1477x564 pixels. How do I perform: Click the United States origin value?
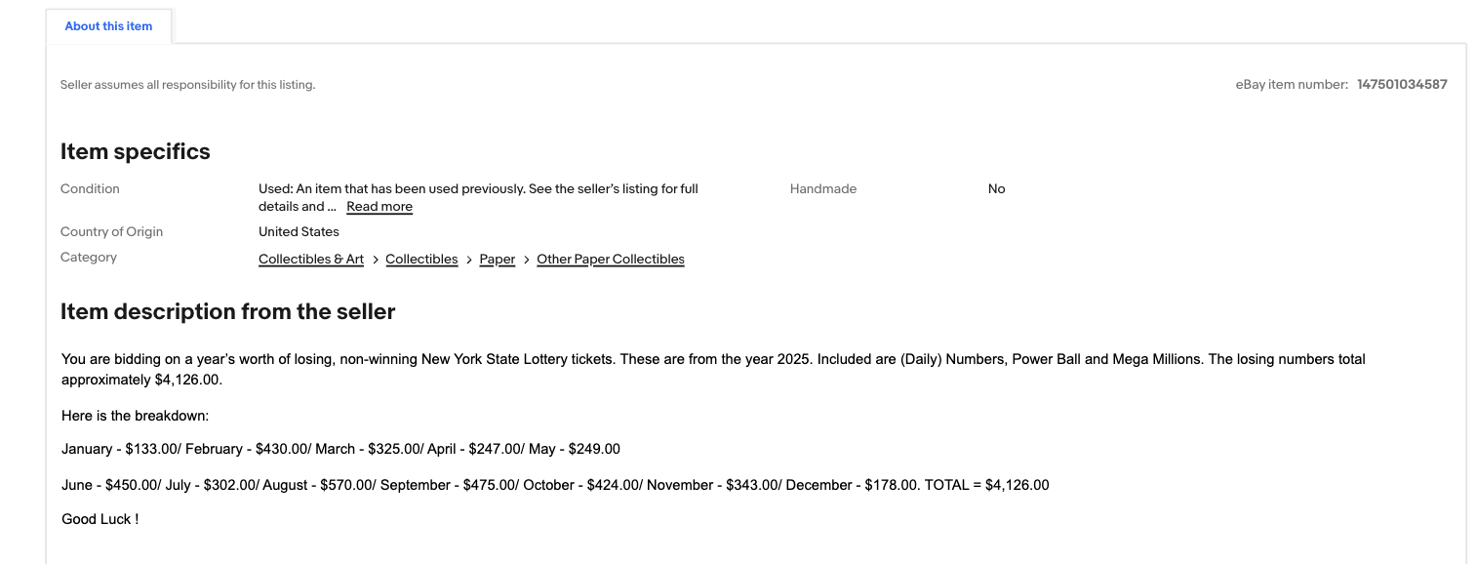299,232
